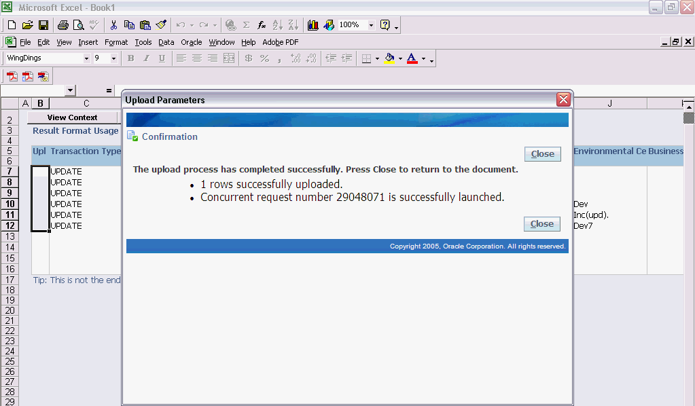Select cell containing Dev7
This screenshot has width=695, height=406.
(610, 226)
